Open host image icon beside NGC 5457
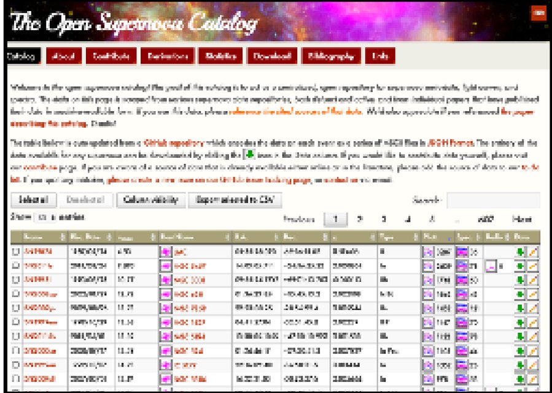 tap(165, 267)
